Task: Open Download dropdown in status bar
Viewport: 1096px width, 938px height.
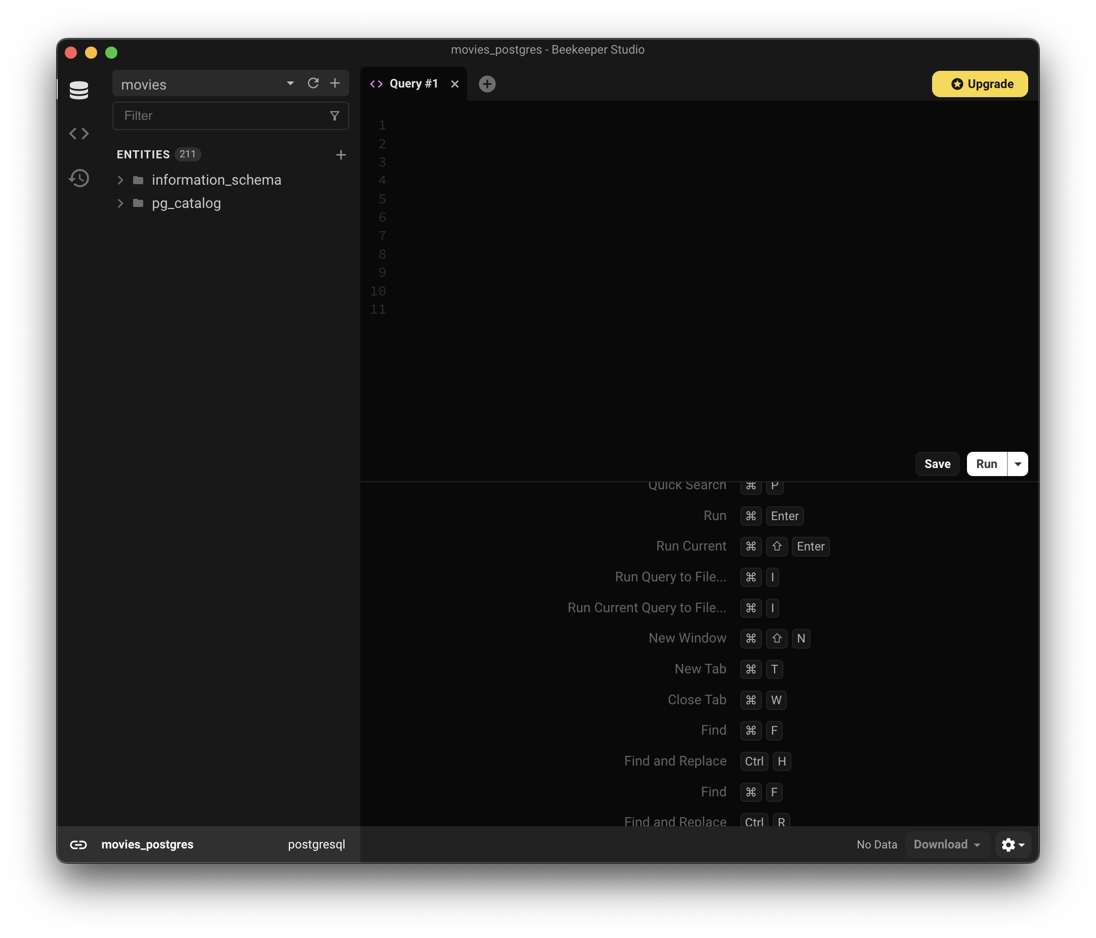Action: (x=947, y=844)
